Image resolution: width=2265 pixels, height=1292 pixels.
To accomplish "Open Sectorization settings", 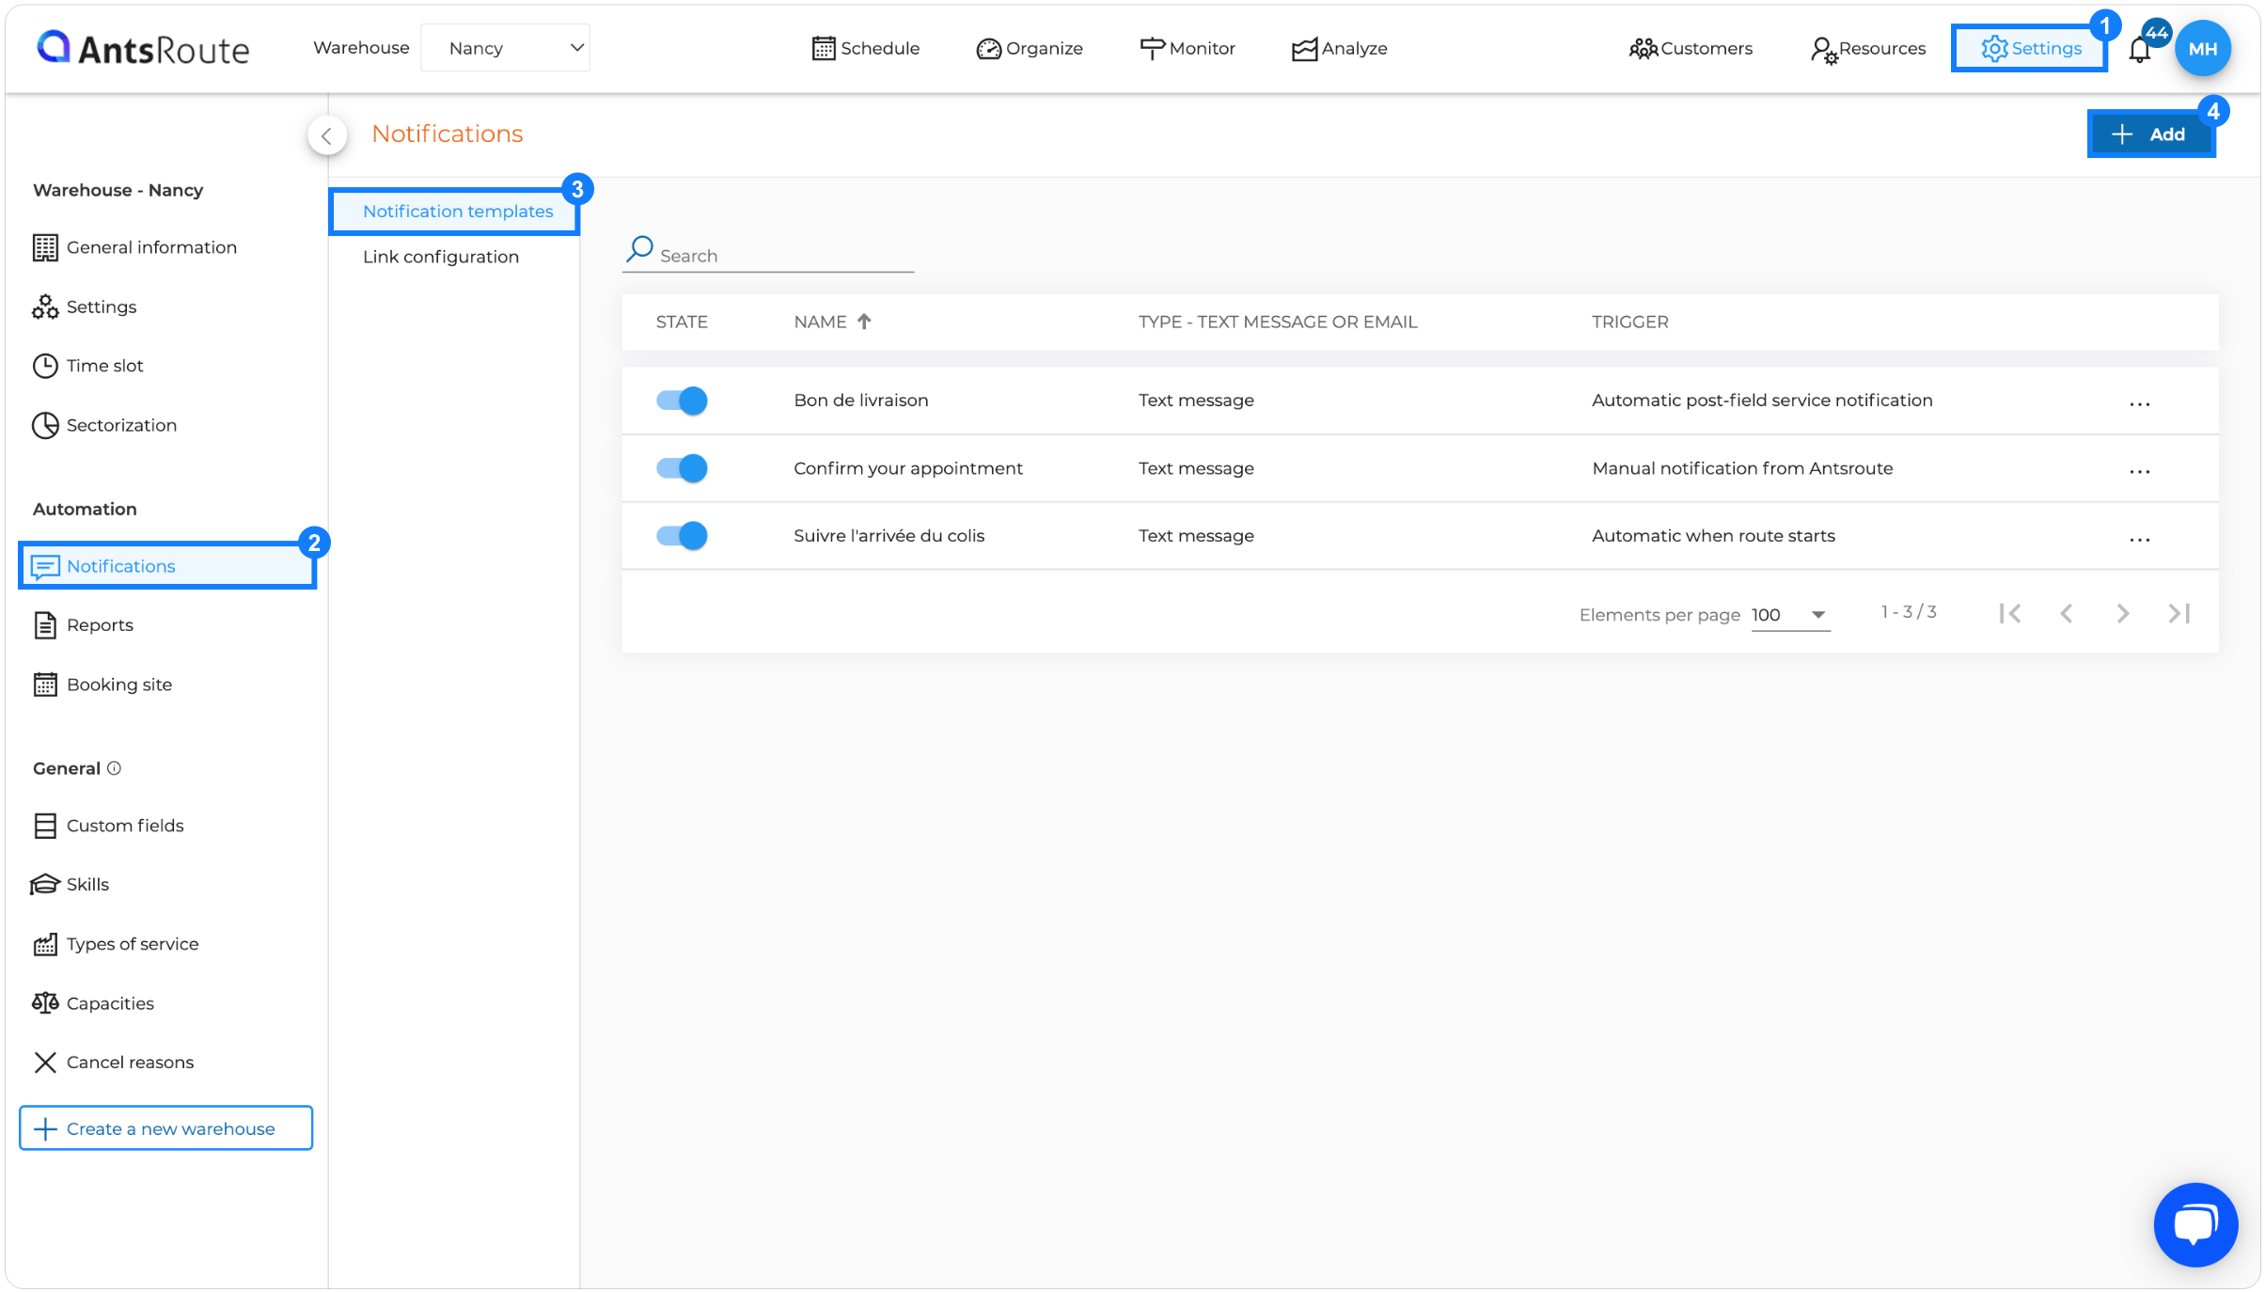I will click(x=104, y=425).
